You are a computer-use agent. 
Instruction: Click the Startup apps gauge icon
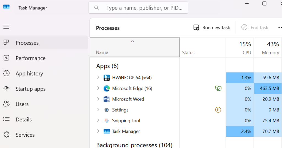click(7, 88)
